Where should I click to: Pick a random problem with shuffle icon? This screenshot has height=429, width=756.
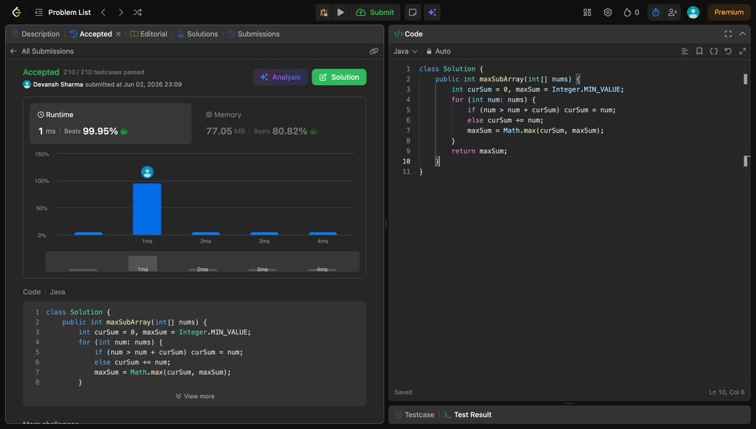(x=137, y=12)
